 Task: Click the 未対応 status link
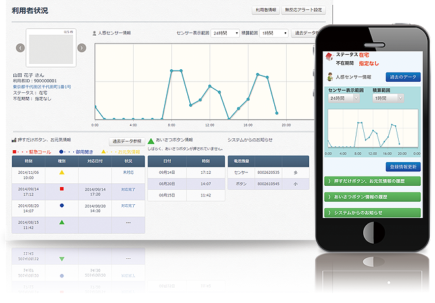coord(128,173)
